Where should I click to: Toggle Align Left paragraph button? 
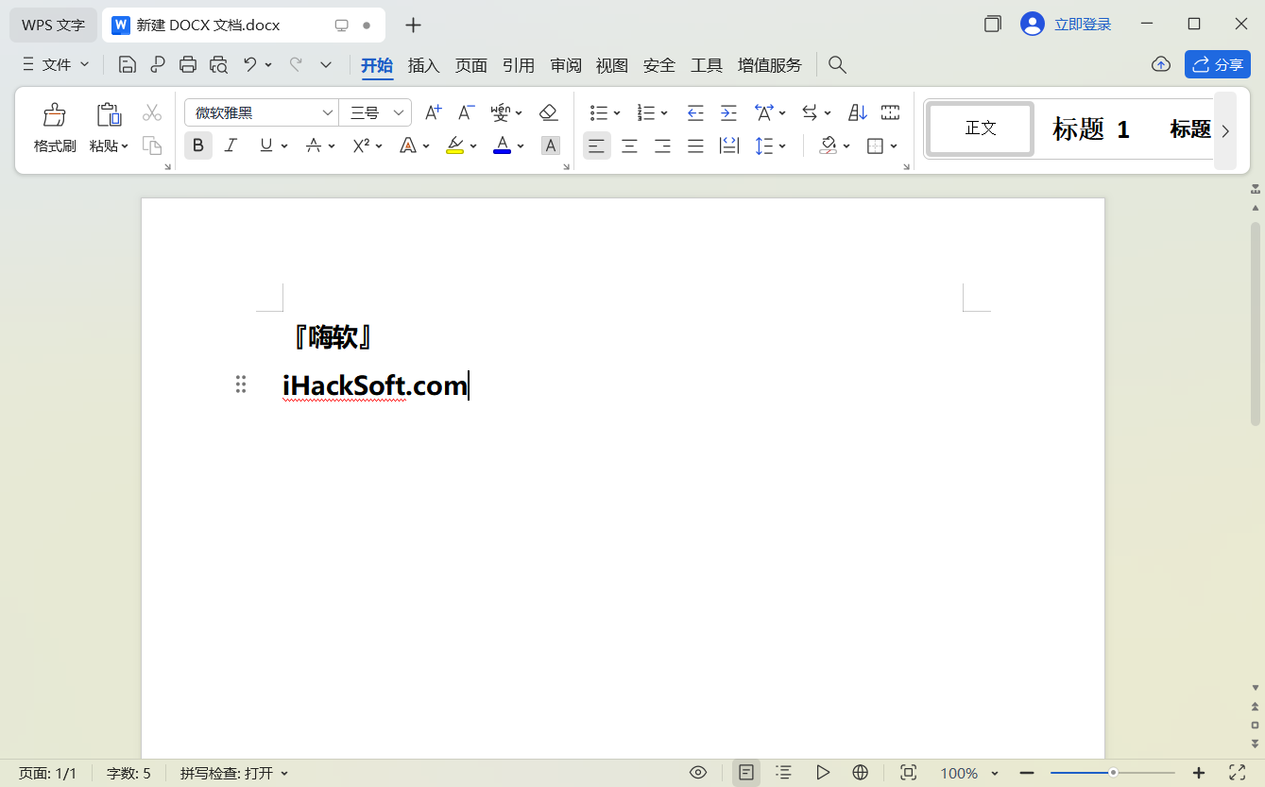pos(596,145)
